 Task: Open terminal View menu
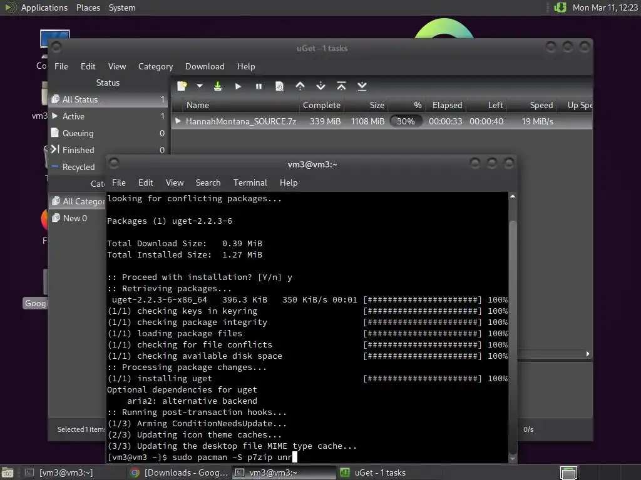pos(175,182)
